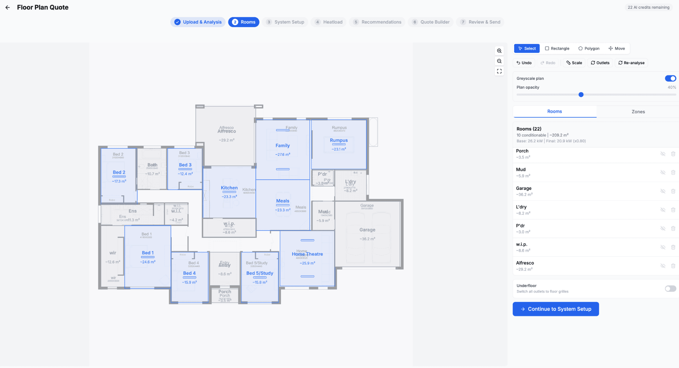The width and height of the screenshot is (679, 368).
Task: Switch to the Zones tab
Action: [638, 112]
